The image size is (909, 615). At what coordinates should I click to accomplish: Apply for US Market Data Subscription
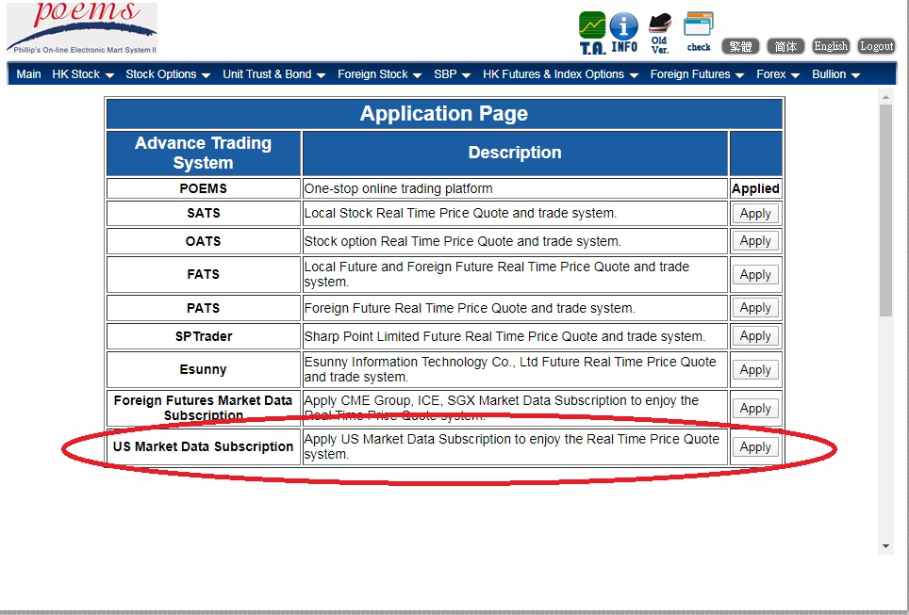[755, 447]
